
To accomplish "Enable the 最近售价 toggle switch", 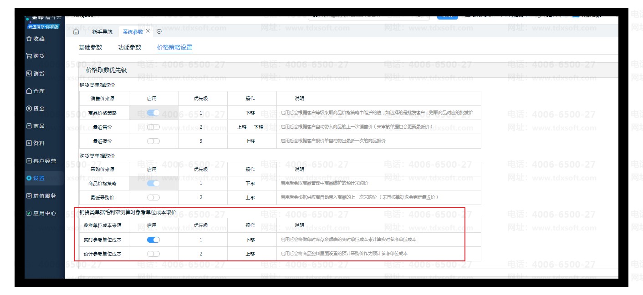I will pos(153,127).
